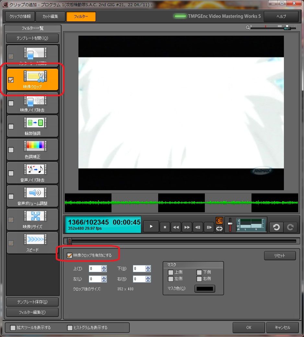The height and width of the screenshot is (337, 304).
Task: Enable the 音声ボリューム調整 filter checkbox
Action: pyautogui.click(x=11, y=196)
